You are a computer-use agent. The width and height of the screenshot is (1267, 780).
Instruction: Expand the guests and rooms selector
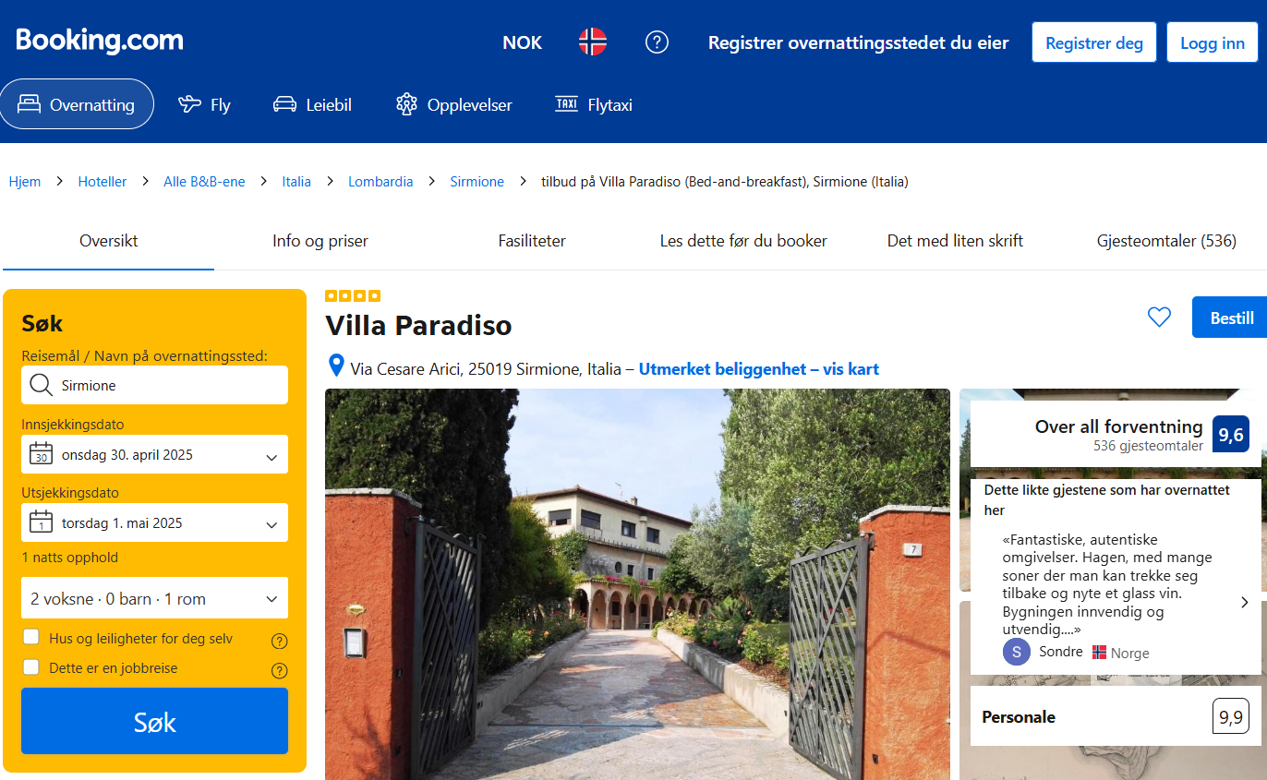tap(155, 598)
